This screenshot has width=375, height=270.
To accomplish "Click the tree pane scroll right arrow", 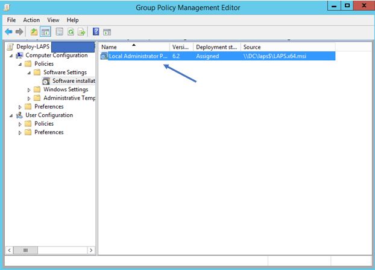I will point(91,250).
